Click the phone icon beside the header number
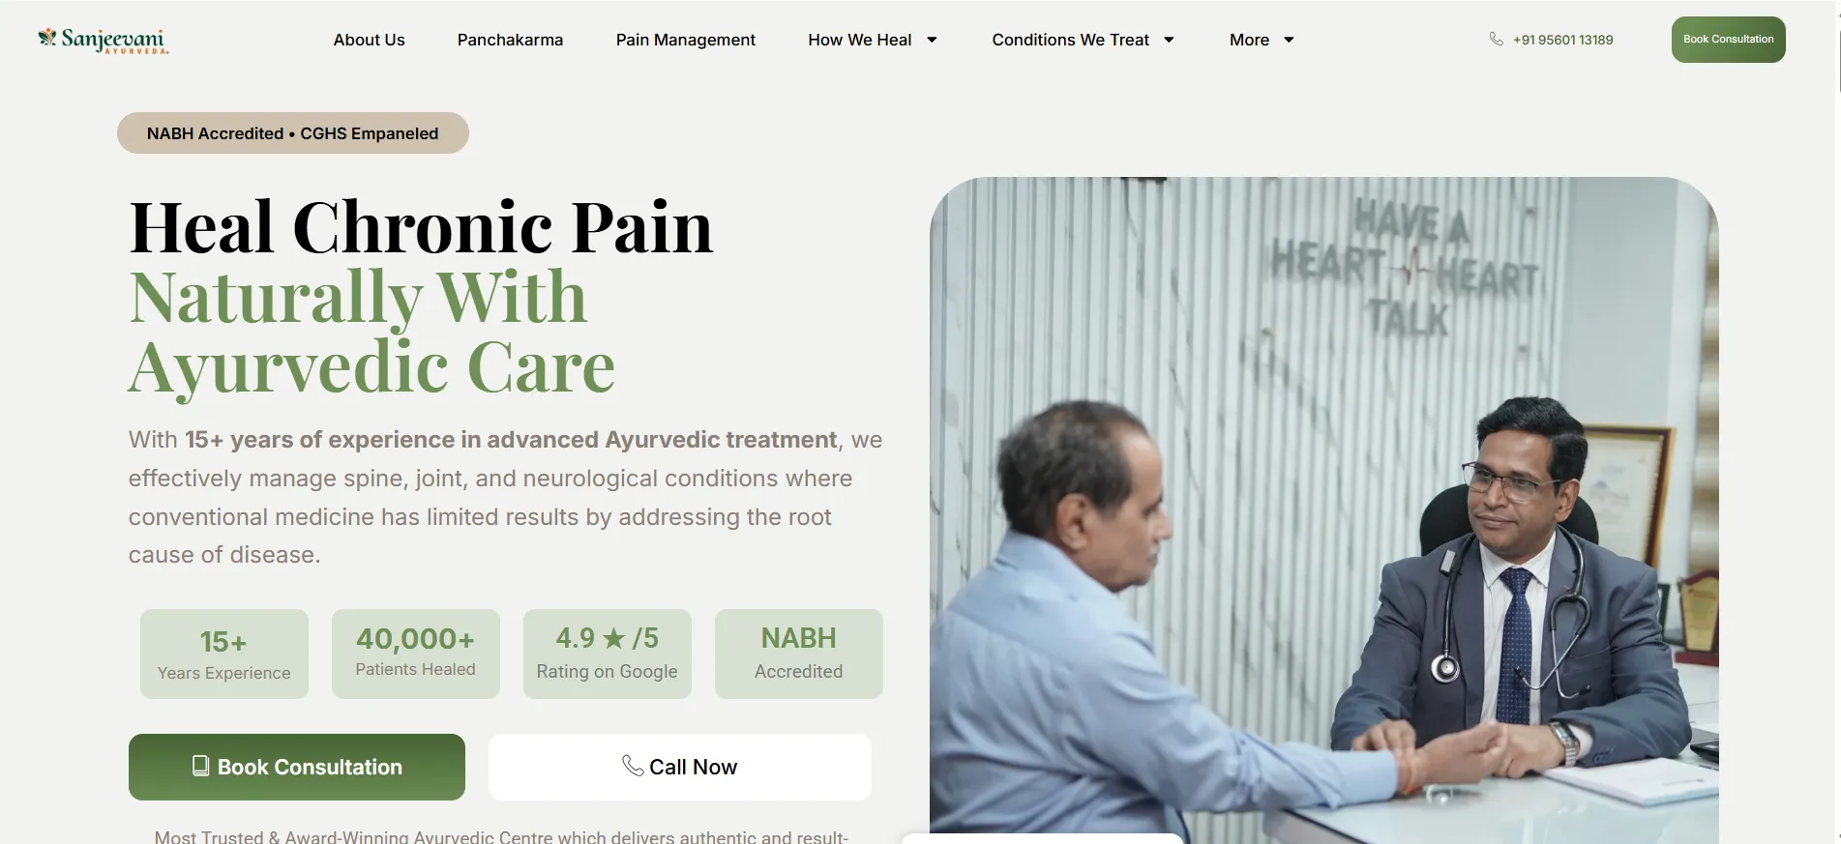The image size is (1841, 844). (1497, 40)
